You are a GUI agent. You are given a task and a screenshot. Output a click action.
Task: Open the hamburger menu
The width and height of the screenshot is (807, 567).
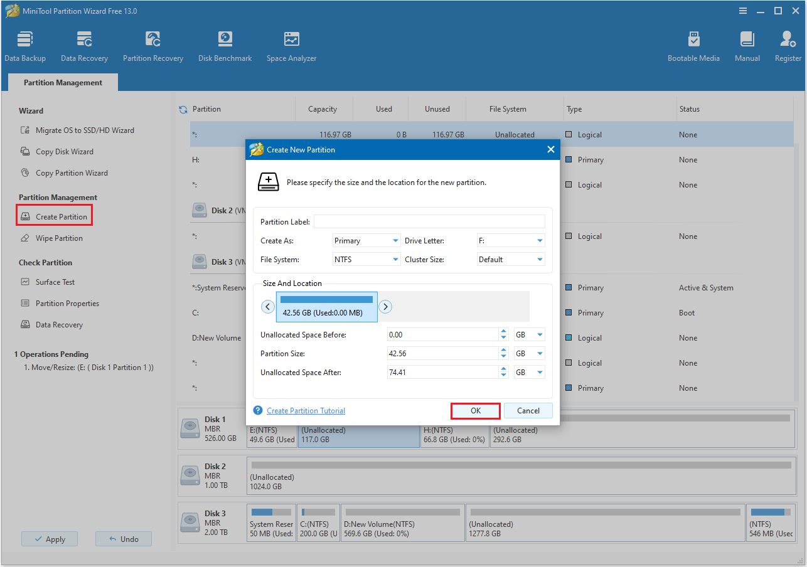coord(742,11)
